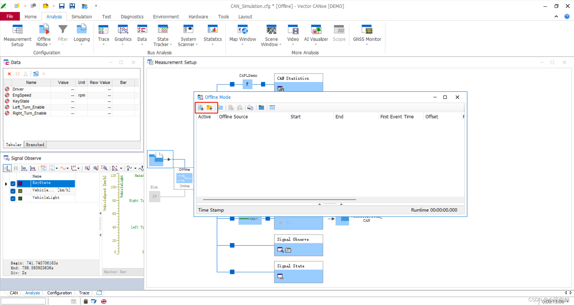Click the green VehicleLight color swatch

click(20, 198)
